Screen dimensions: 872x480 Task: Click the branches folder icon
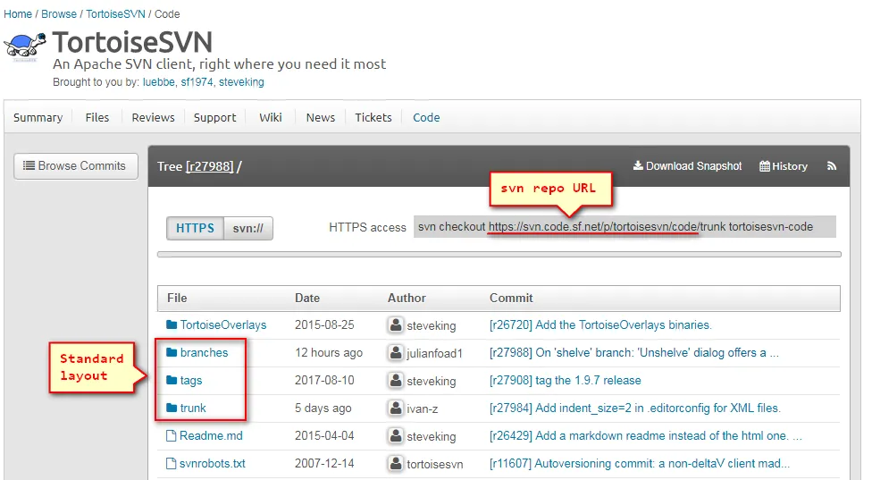coord(172,352)
